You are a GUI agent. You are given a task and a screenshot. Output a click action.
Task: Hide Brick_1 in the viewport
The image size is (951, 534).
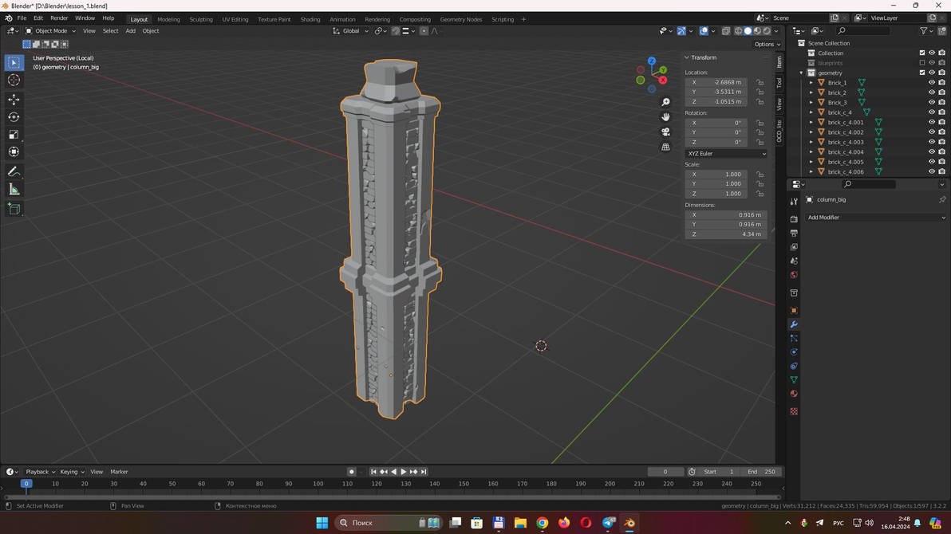[x=932, y=82]
